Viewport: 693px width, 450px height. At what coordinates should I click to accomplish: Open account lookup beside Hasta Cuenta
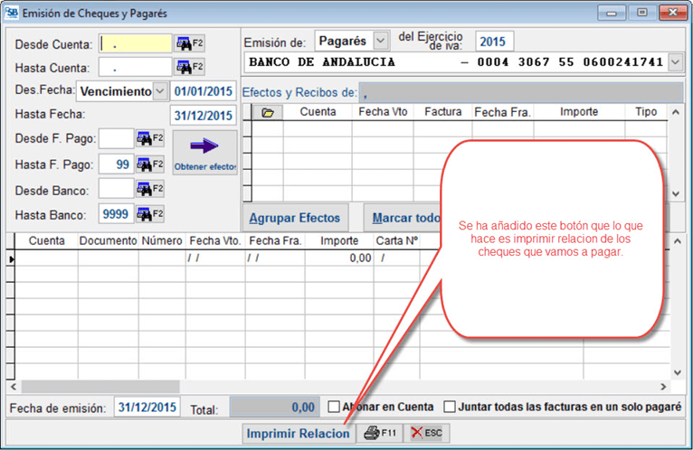pyautogui.click(x=189, y=67)
